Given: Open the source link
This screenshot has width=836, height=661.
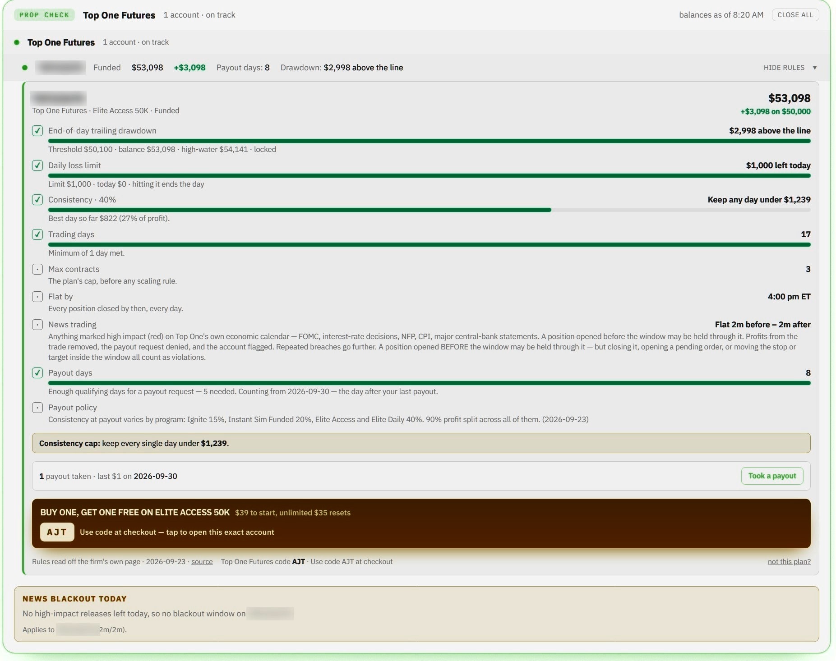Looking at the screenshot, I should 202,562.
